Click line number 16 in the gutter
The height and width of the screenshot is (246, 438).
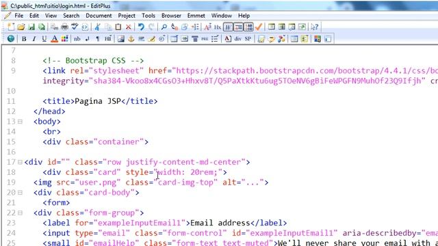point(11,152)
